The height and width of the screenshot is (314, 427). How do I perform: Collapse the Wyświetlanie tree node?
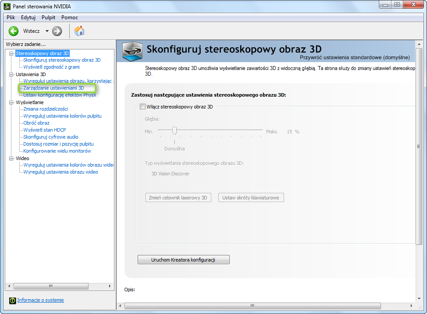click(x=11, y=102)
